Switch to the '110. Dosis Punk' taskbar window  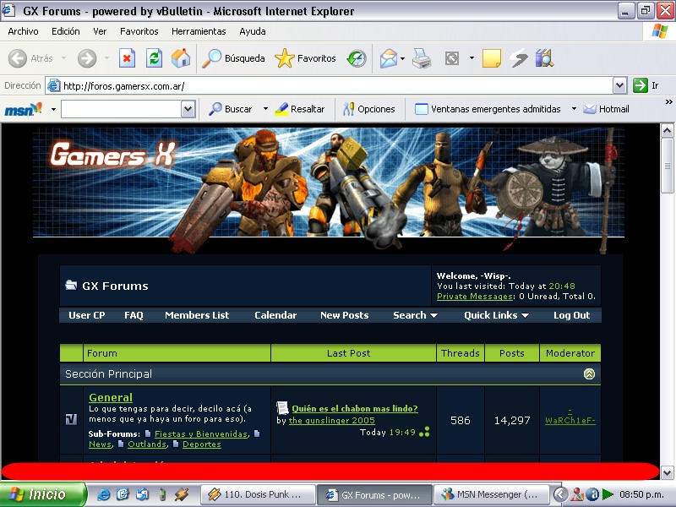[x=259, y=494]
